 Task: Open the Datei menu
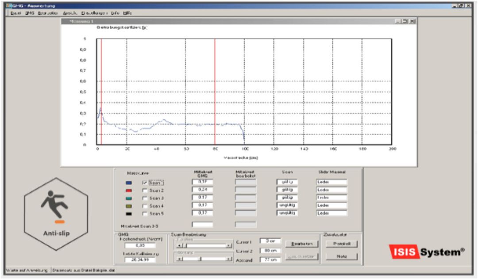15,13
